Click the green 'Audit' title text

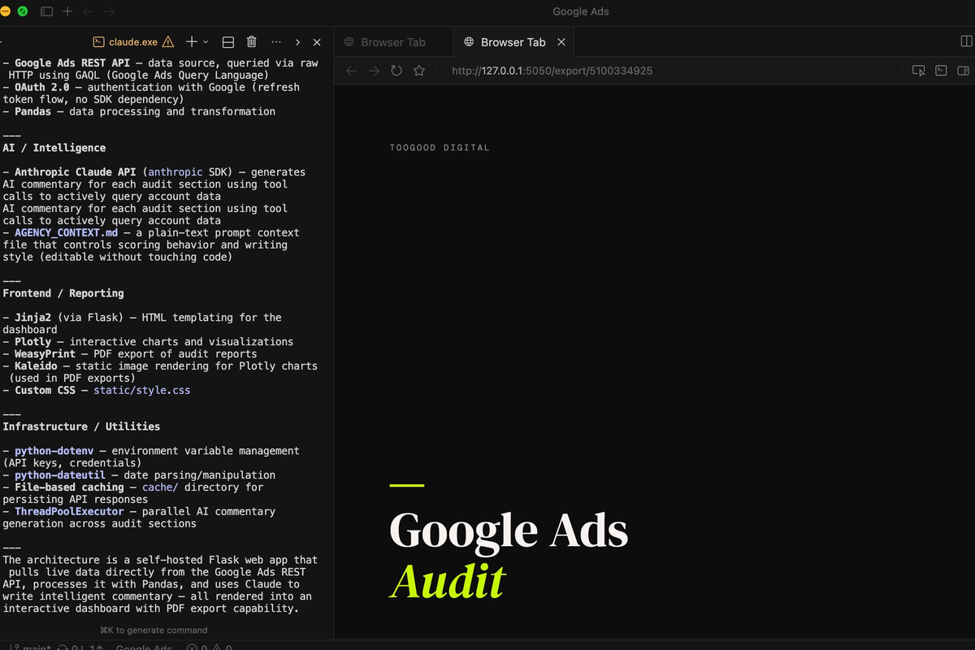448,581
